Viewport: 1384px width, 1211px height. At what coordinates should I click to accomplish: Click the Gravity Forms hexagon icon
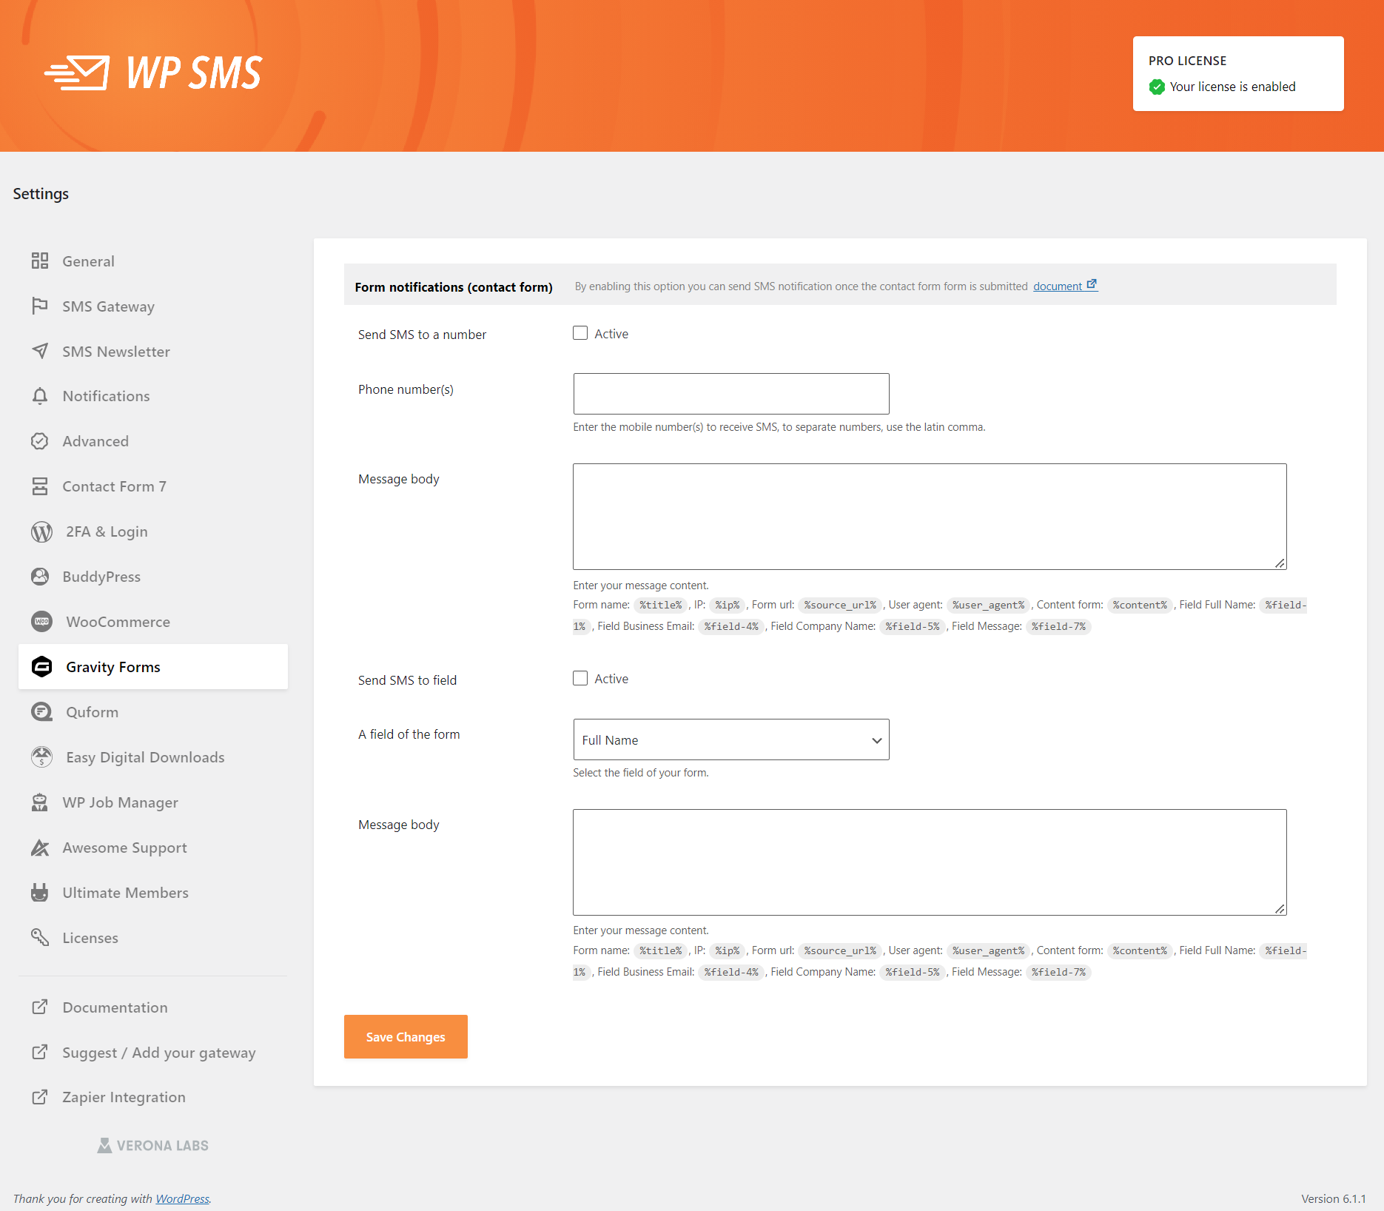41,667
